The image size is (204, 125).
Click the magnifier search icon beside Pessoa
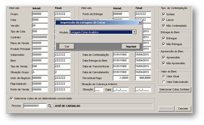pyautogui.click(x=50, y=106)
